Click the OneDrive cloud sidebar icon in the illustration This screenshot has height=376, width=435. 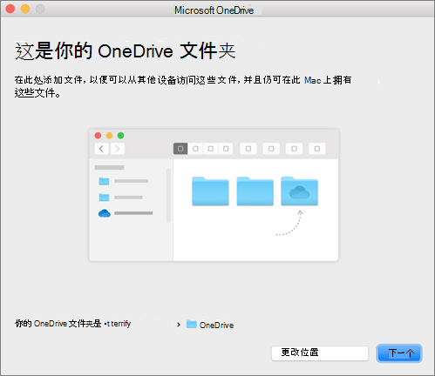point(105,213)
